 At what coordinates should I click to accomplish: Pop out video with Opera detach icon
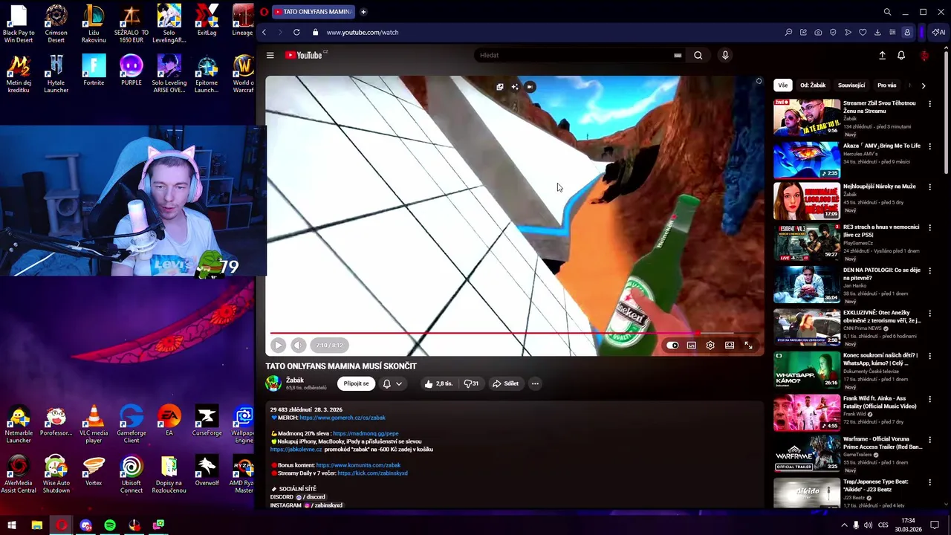[500, 87]
